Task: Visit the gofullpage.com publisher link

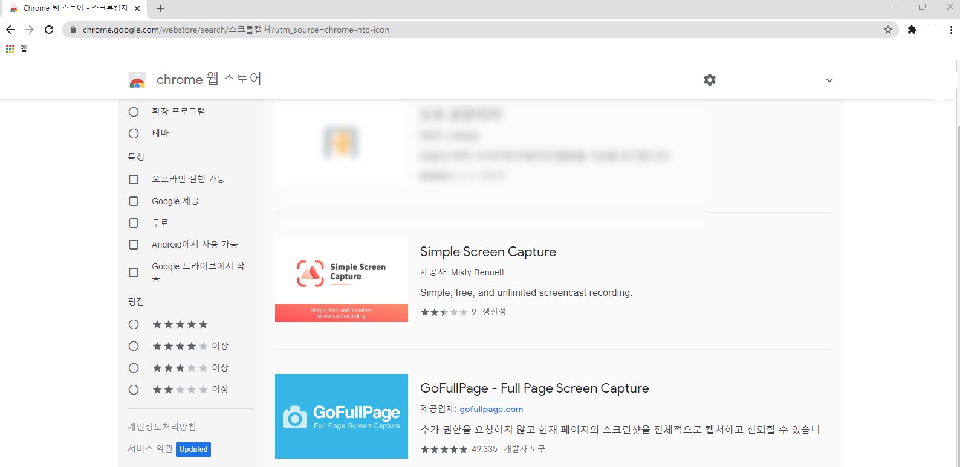Action: coord(491,409)
